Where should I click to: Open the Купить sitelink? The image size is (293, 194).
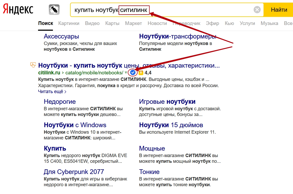[55, 148]
